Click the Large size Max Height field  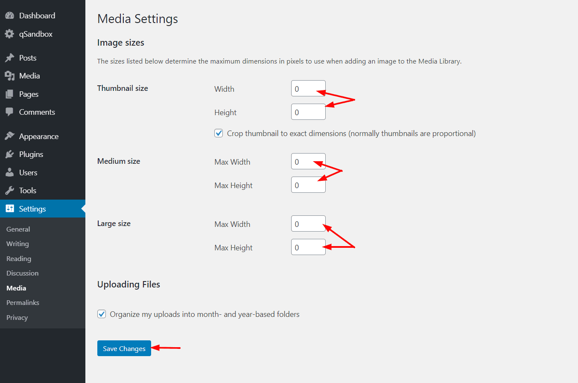point(308,247)
